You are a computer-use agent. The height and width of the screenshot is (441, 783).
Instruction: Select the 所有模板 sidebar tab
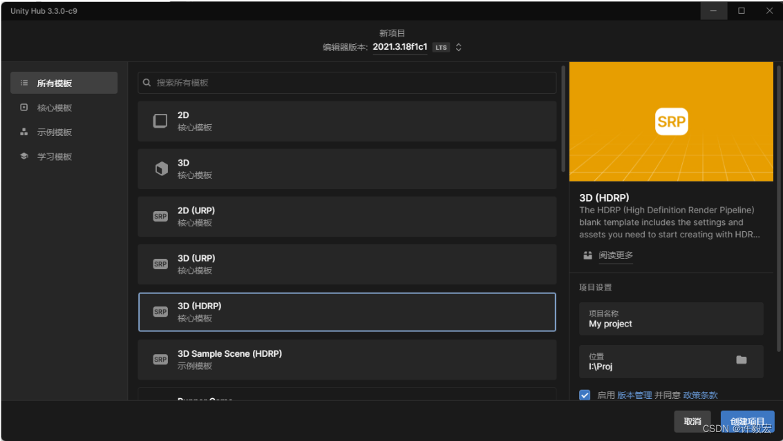[64, 83]
